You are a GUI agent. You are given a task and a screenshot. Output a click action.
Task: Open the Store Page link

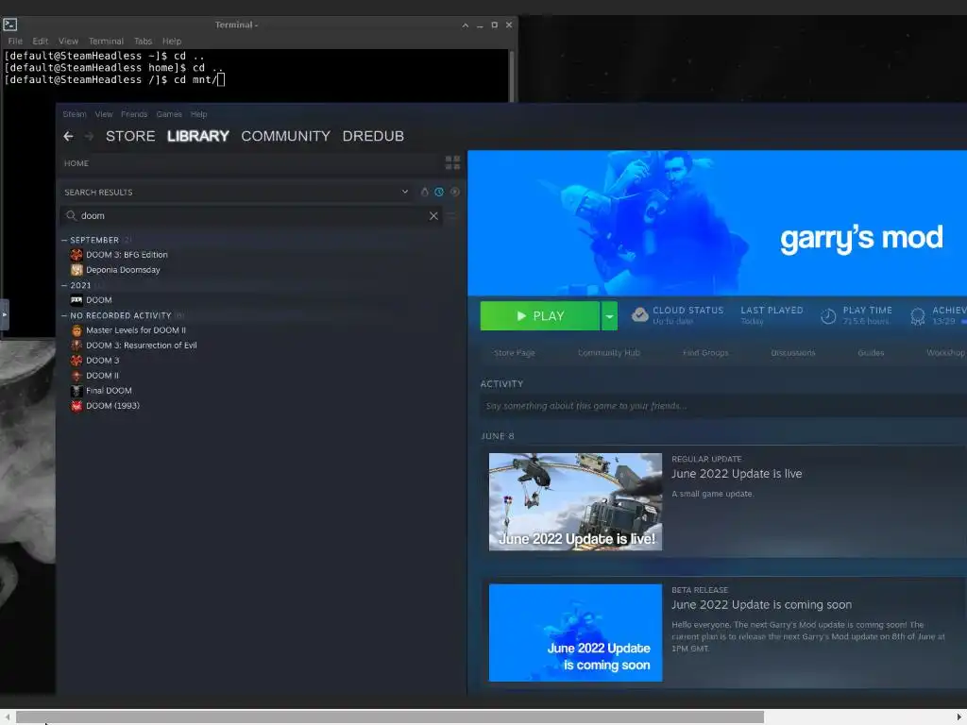(x=515, y=353)
